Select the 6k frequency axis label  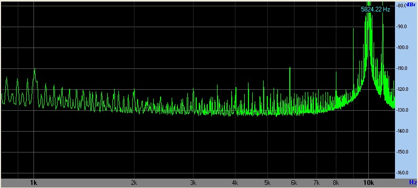[294, 183]
